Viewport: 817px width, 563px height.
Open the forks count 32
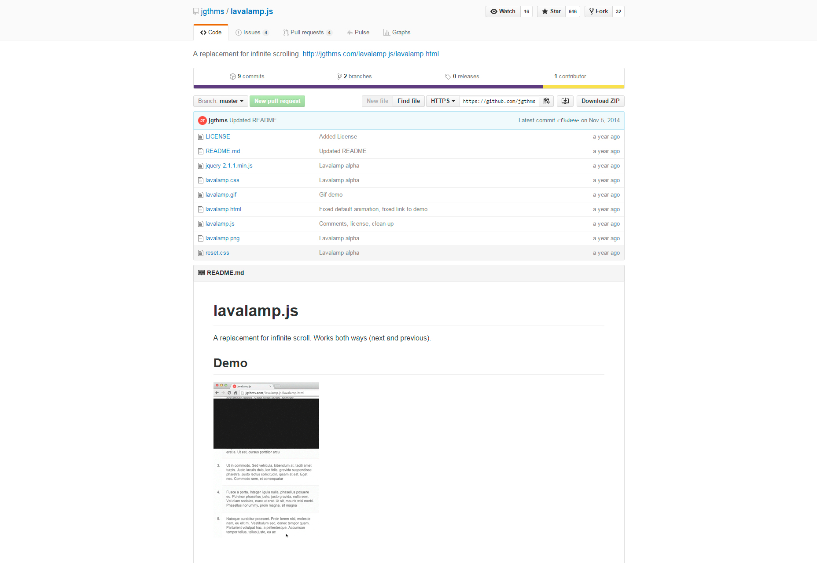[x=618, y=11]
